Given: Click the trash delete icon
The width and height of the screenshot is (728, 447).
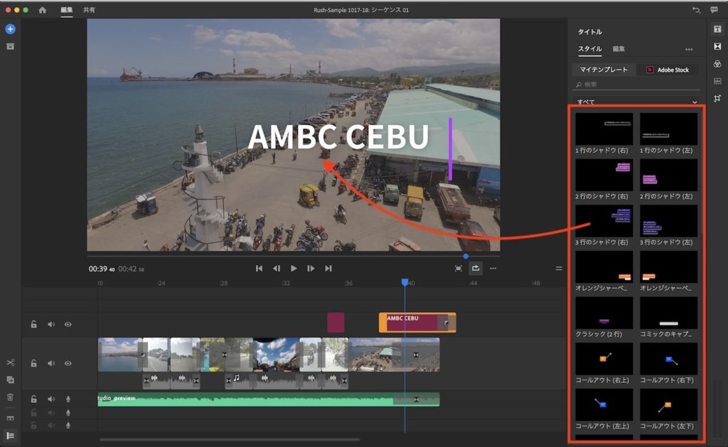Looking at the screenshot, I should [x=10, y=397].
